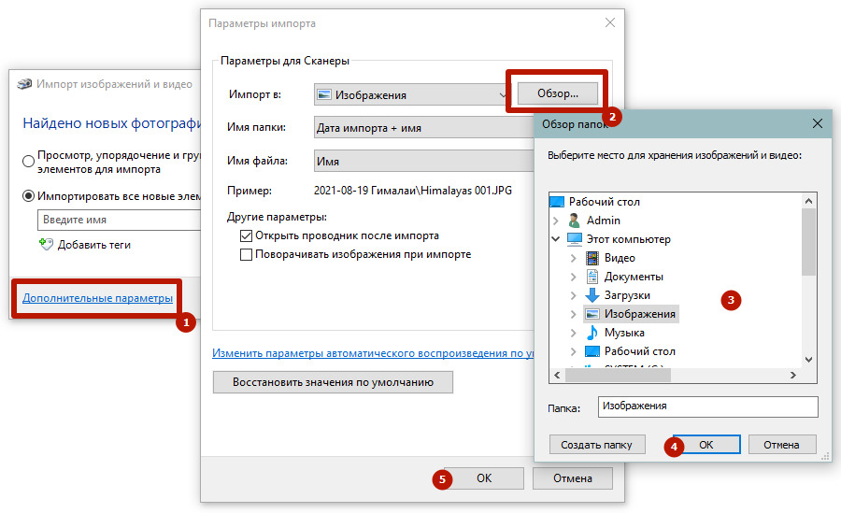Click the Downloads blue arrow icon
The image size is (841, 513).
(592, 295)
